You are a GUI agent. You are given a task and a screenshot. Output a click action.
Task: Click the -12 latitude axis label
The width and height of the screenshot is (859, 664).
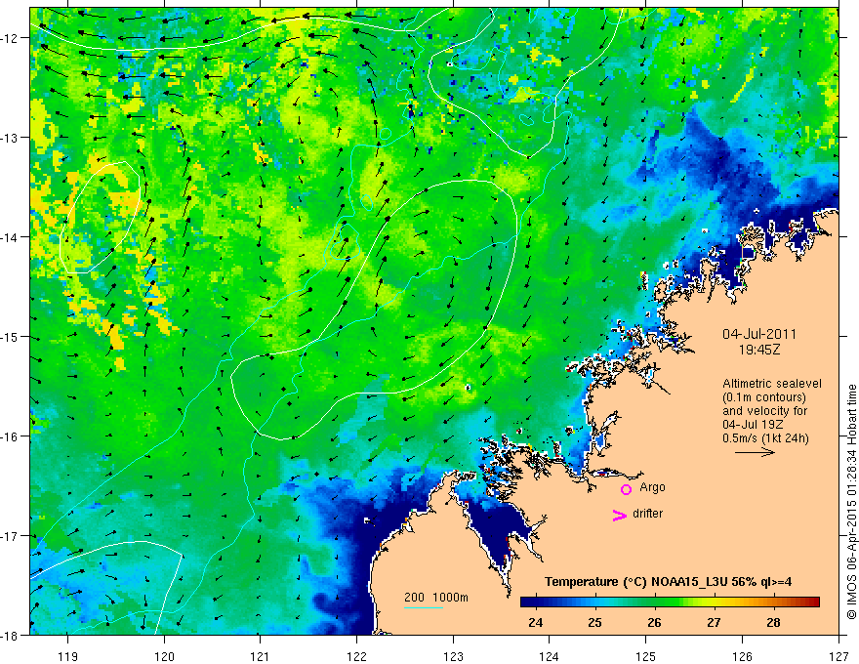(11, 38)
